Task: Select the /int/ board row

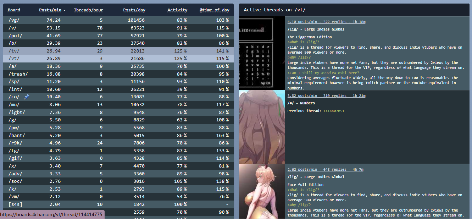Action: (x=118, y=89)
